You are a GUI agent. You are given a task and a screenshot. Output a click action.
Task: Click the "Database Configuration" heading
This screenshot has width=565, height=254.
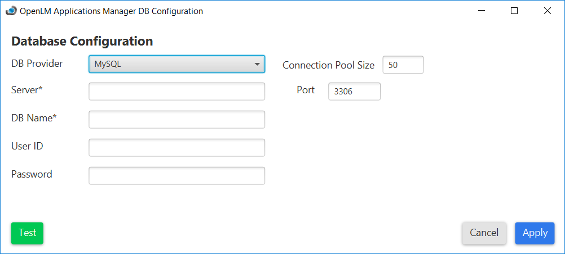[82, 41]
